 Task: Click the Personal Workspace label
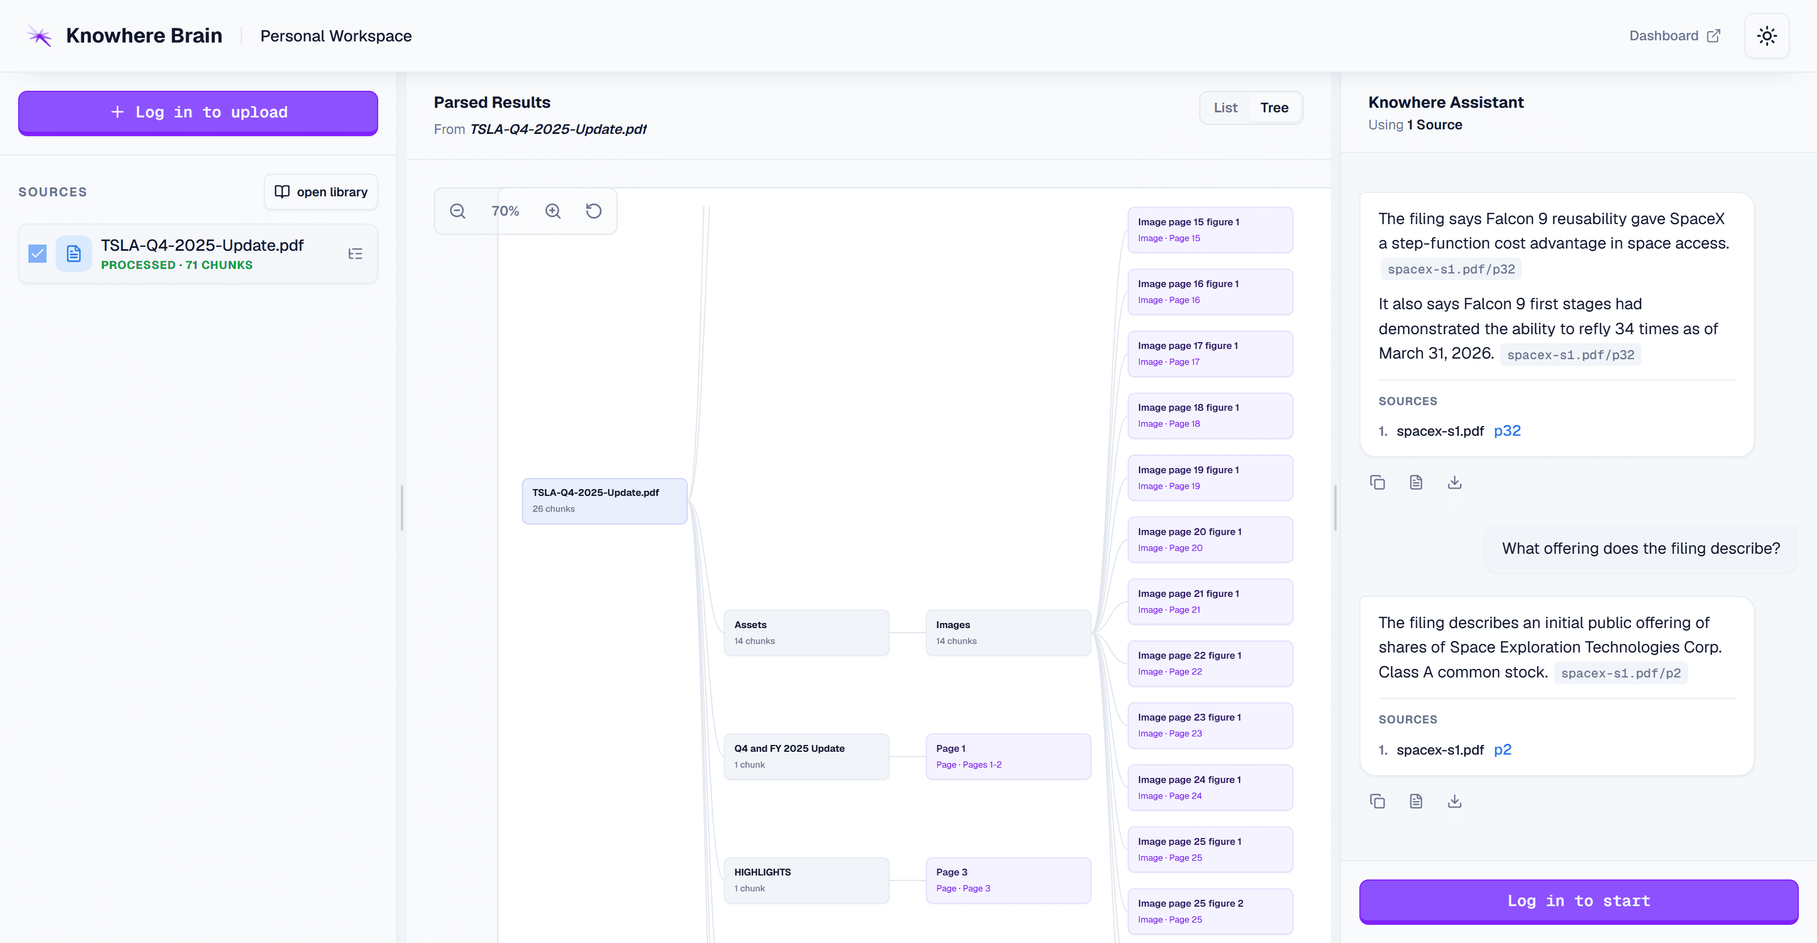point(336,36)
